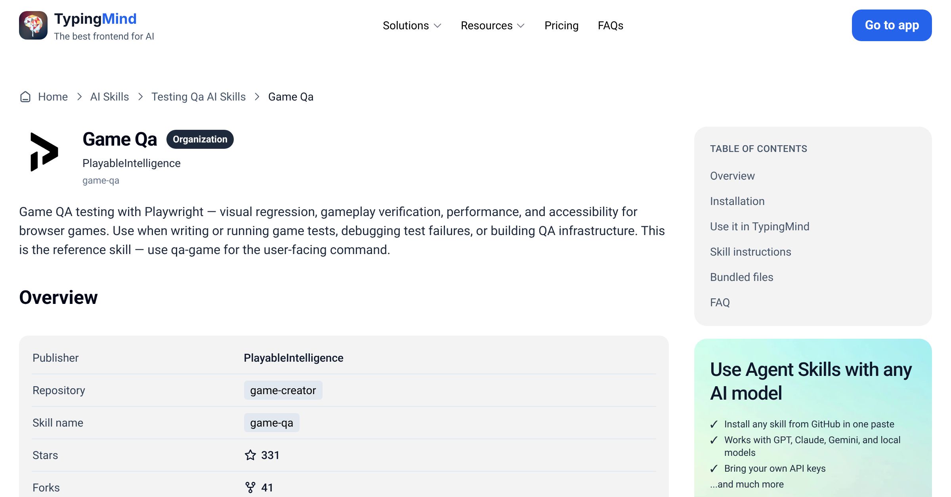The width and height of the screenshot is (951, 497).
Task: Click the fork icon beside 41
Action: click(x=250, y=488)
